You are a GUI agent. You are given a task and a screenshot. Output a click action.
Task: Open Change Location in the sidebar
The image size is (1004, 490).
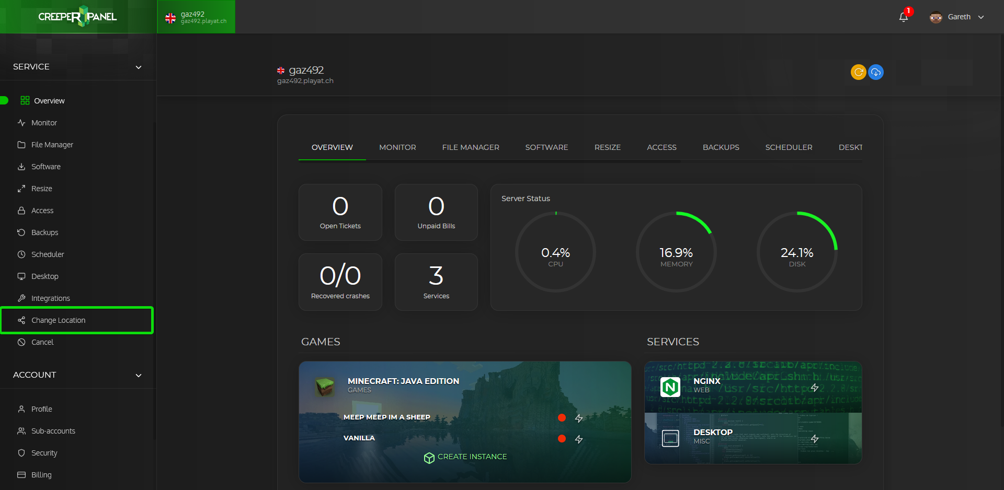tap(77, 320)
